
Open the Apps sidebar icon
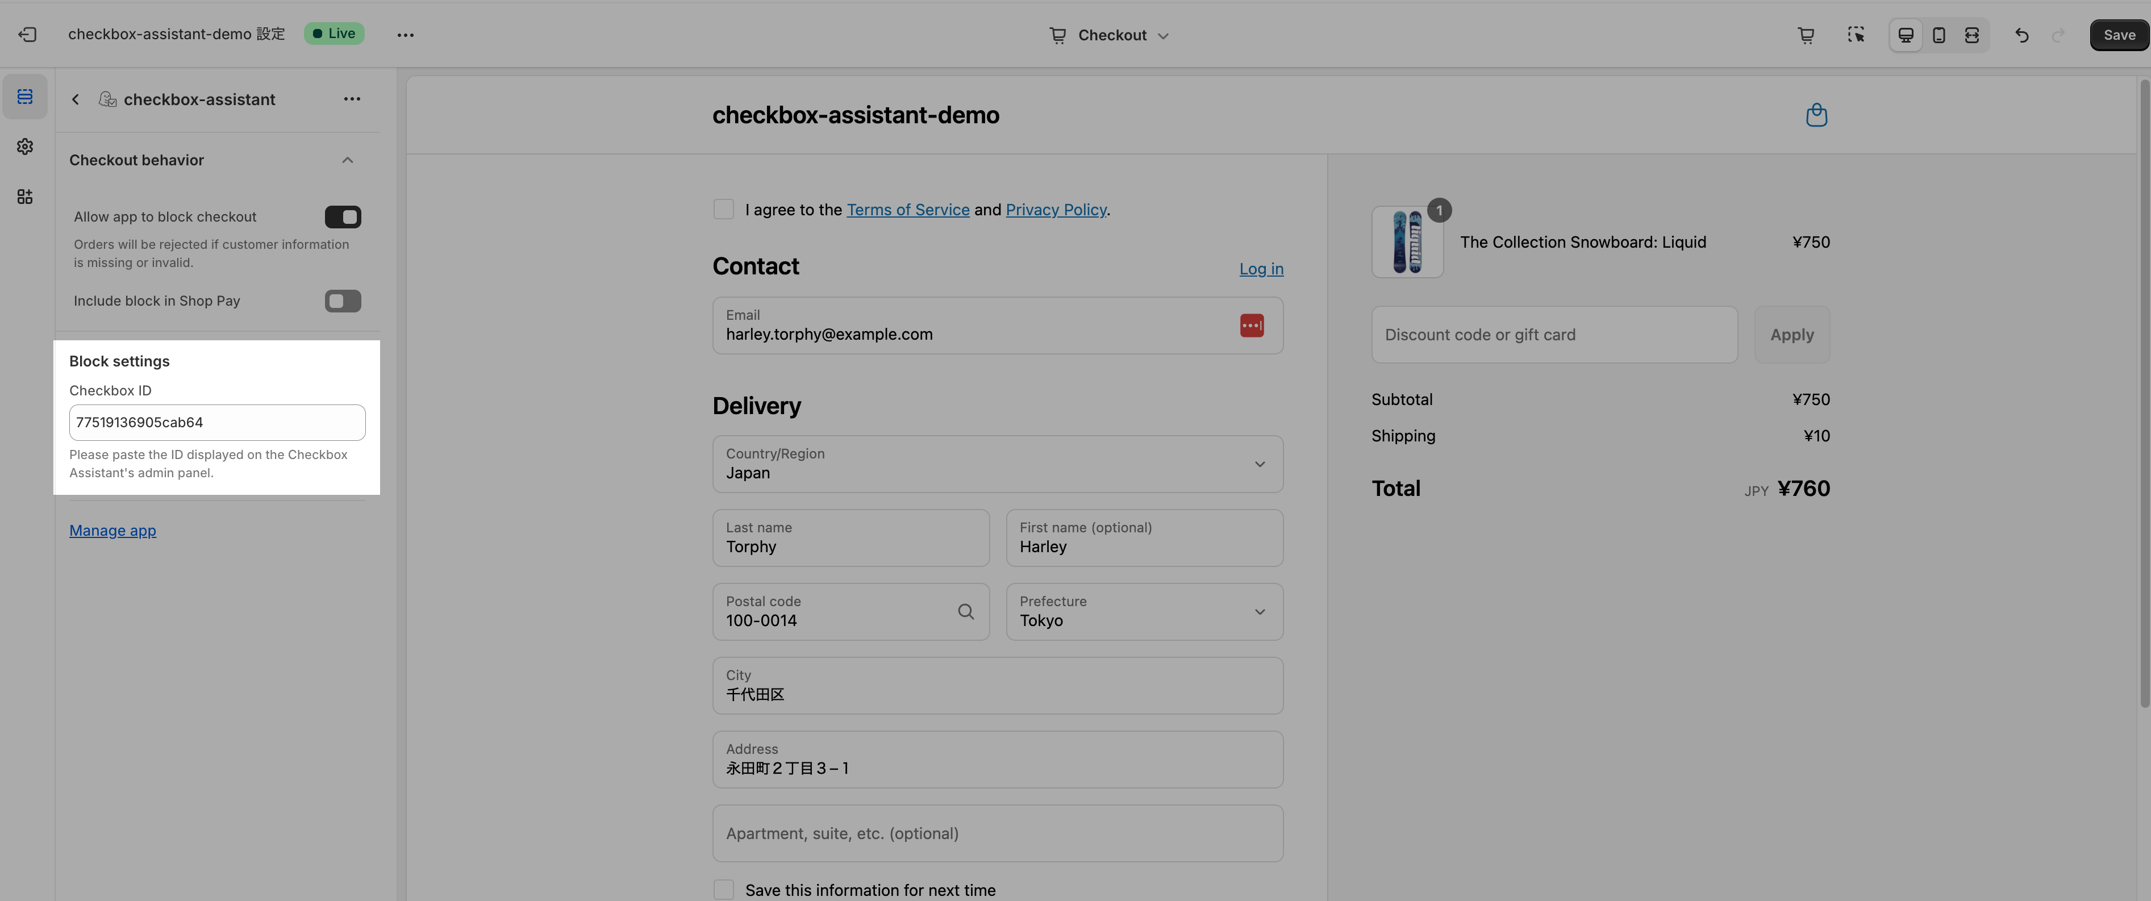25,197
